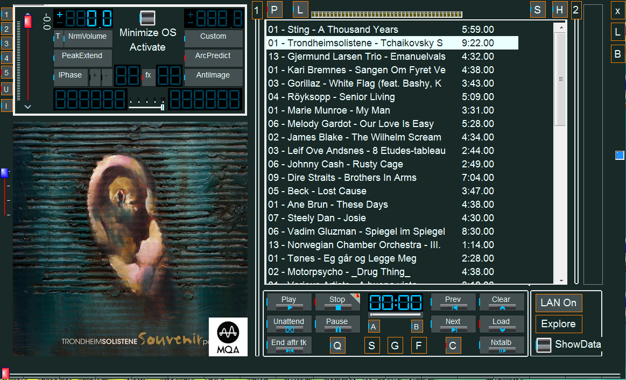This screenshot has width=626, height=380.
Task: Stop playback with the Stop button
Action: tap(337, 302)
